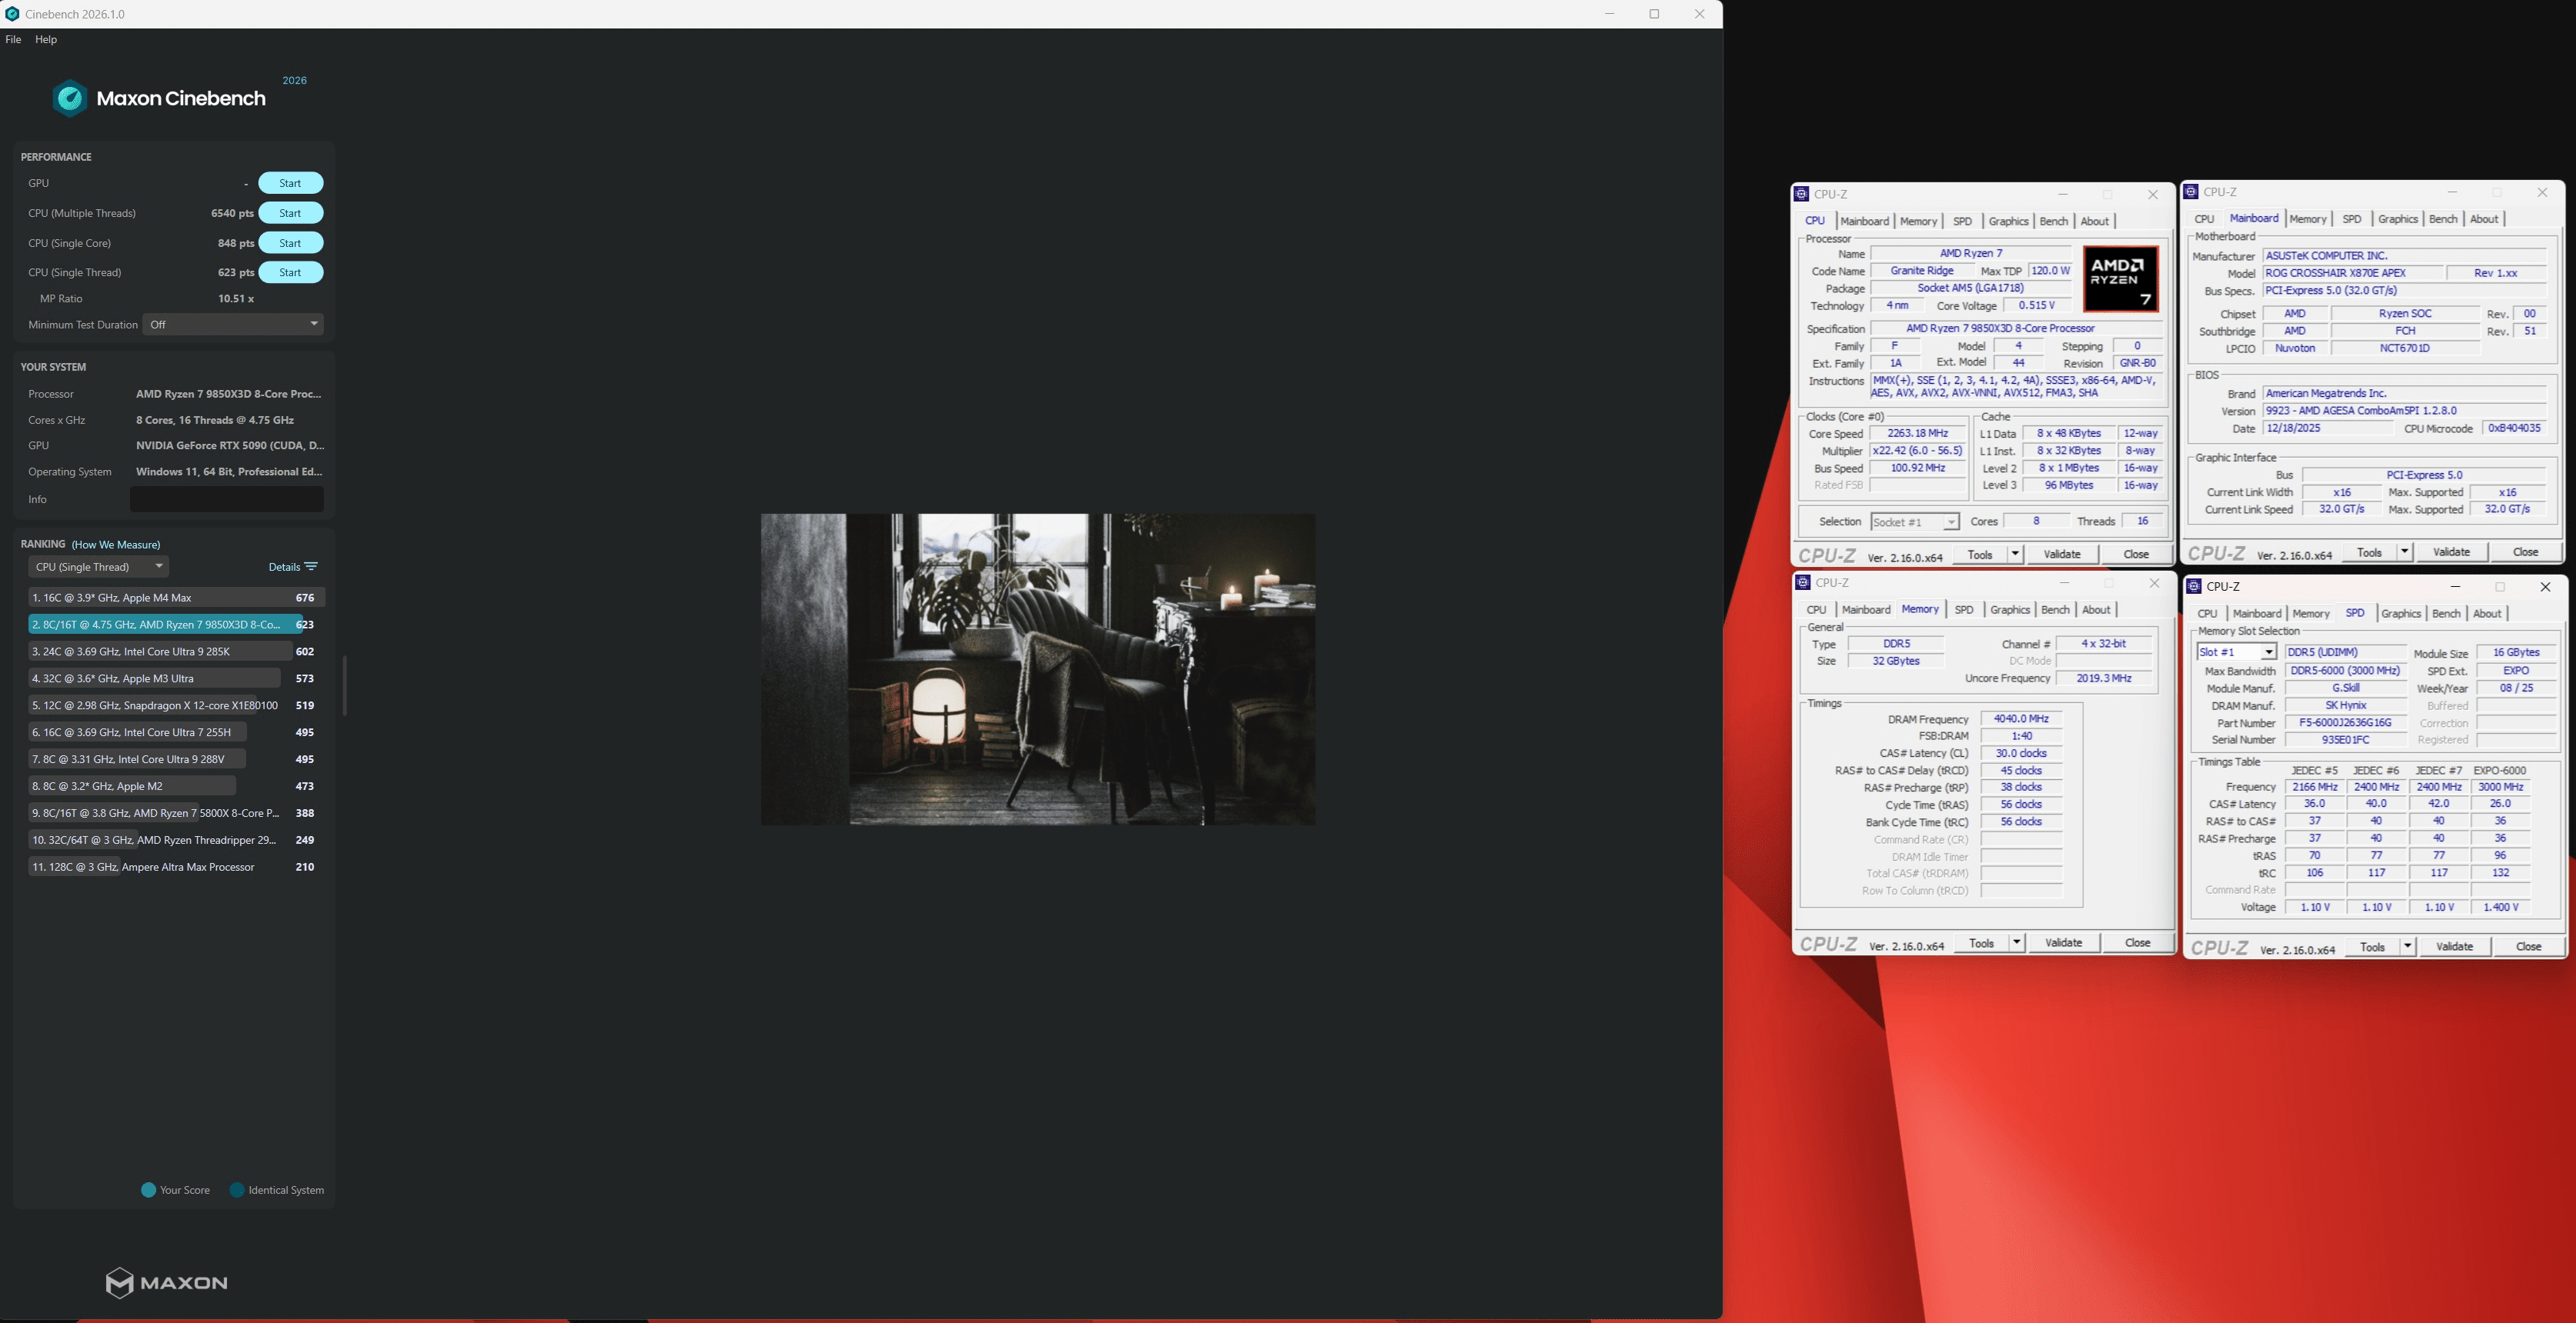Image resolution: width=2576 pixels, height=1323 pixels.
Task: Click the Cinebench title bar app icon
Action: pos(12,14)
